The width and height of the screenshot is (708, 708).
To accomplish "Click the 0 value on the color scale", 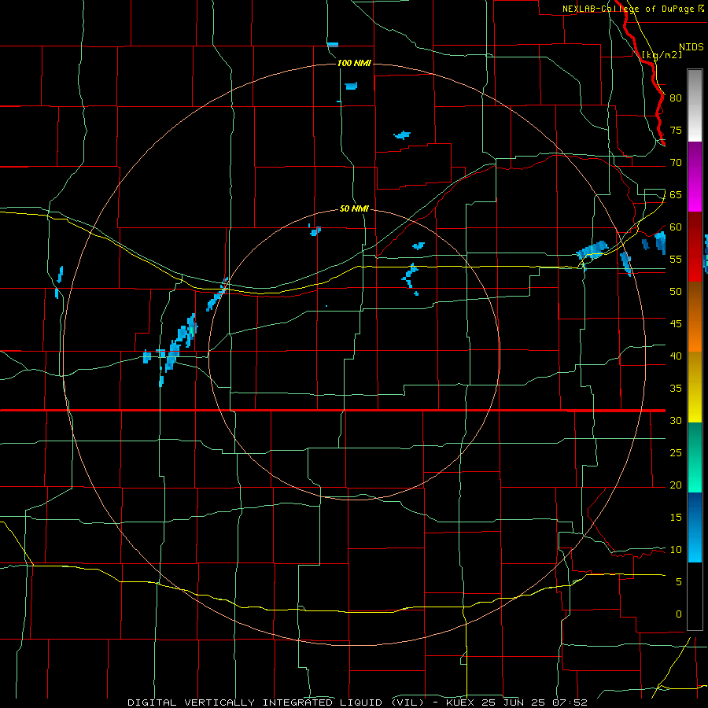I will click(679, 614).
